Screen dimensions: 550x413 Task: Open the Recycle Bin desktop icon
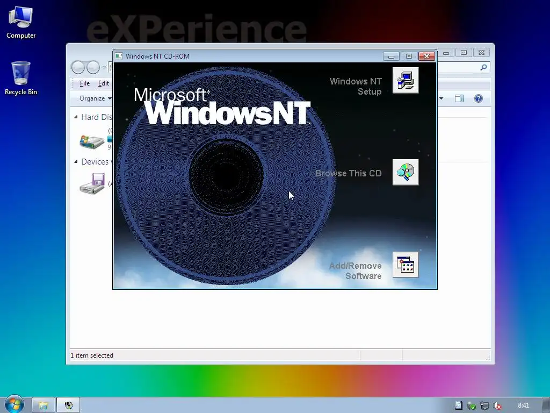(x=21, y=79)
